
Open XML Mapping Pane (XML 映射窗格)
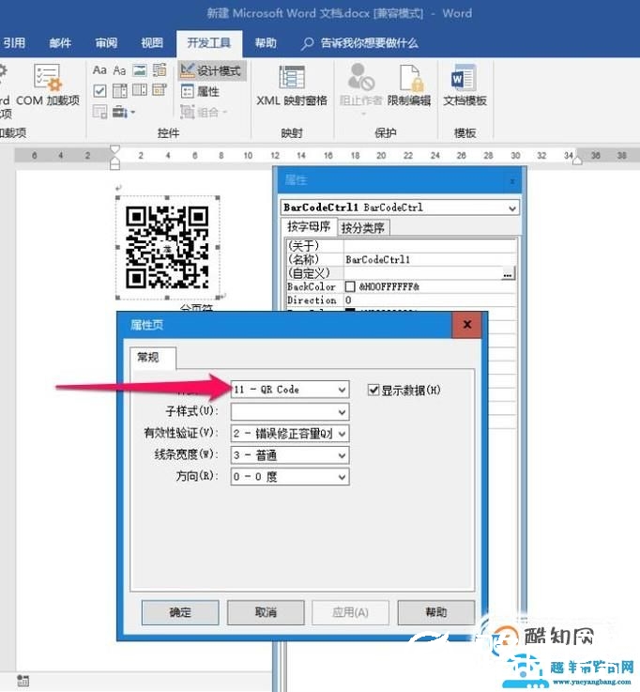292,85
